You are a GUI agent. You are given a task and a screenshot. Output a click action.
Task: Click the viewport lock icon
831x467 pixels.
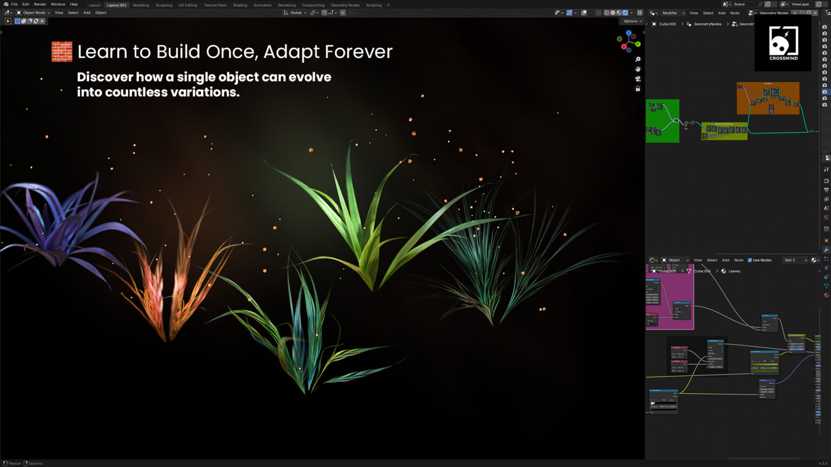[x=638, y=89]
